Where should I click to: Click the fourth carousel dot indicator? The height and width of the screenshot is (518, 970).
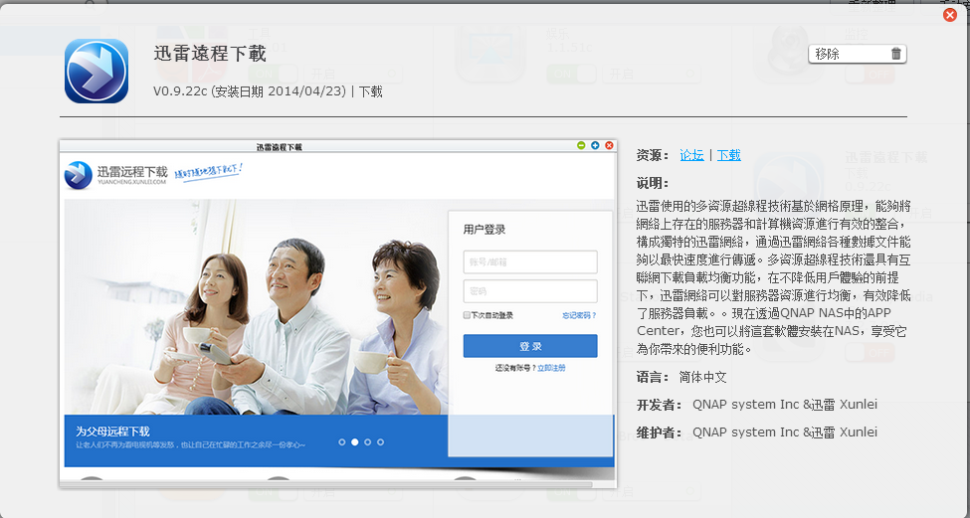pyautogui.click(x=380, y=442)
